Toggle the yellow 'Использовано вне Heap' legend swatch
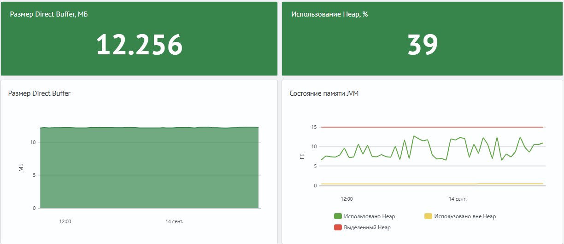564x244 pixels. click(x=428, y=216)
